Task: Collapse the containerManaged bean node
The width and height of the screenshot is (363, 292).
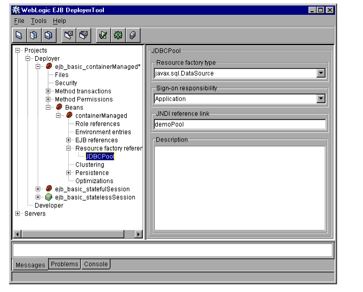Action: (x=58, y=115)
